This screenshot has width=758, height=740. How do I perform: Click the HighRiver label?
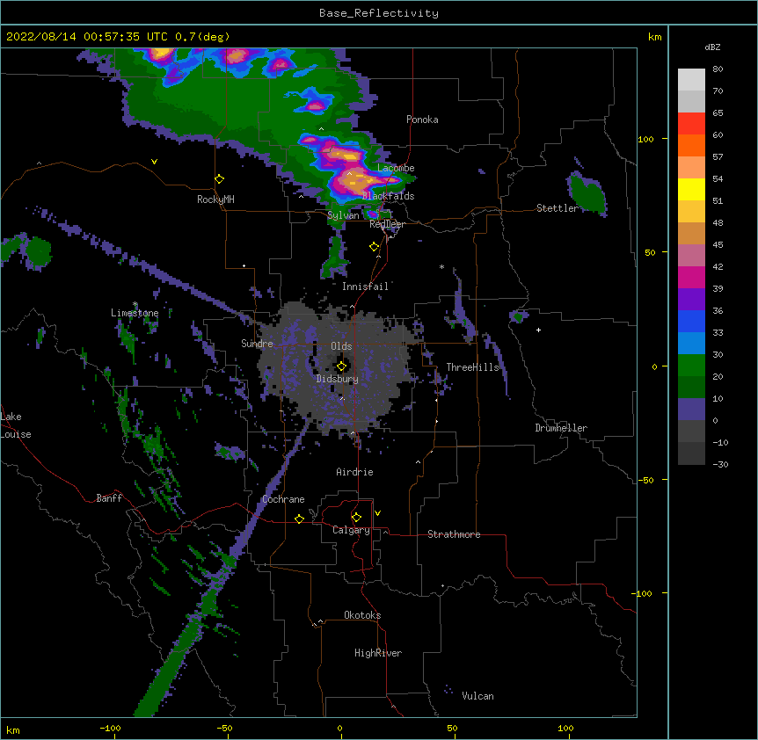(378, 653)
